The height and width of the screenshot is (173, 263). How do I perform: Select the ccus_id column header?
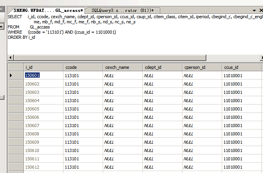click(x=242, y=67)
